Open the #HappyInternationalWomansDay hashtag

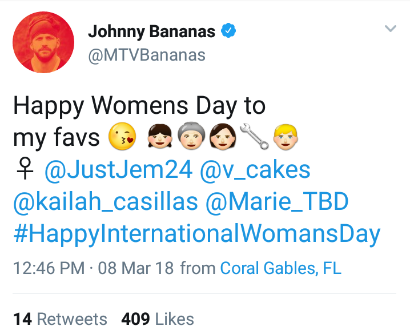click(x=197, y=234)
